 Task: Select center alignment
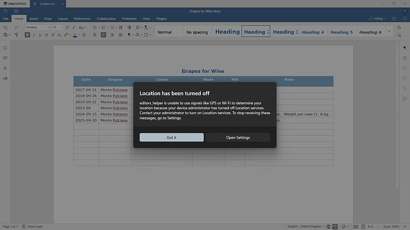(x=103, y=35)
